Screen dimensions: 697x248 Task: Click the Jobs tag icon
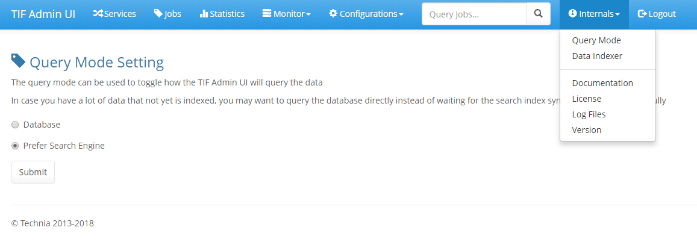[158, 14]
